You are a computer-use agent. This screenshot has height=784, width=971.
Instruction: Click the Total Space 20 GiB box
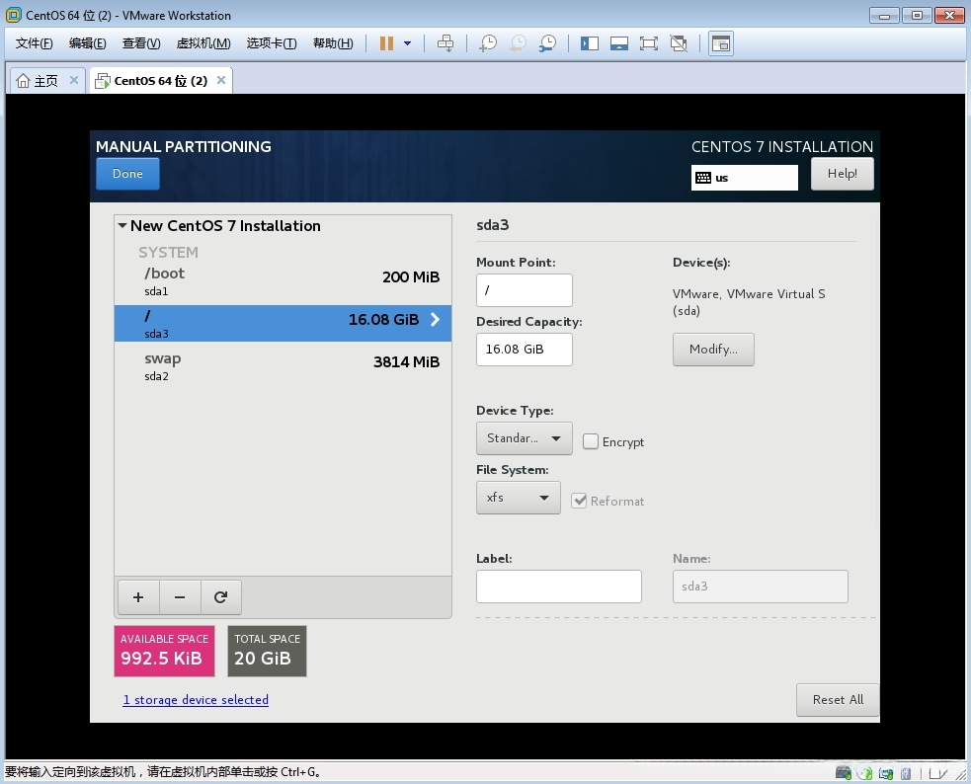point(267,651)
